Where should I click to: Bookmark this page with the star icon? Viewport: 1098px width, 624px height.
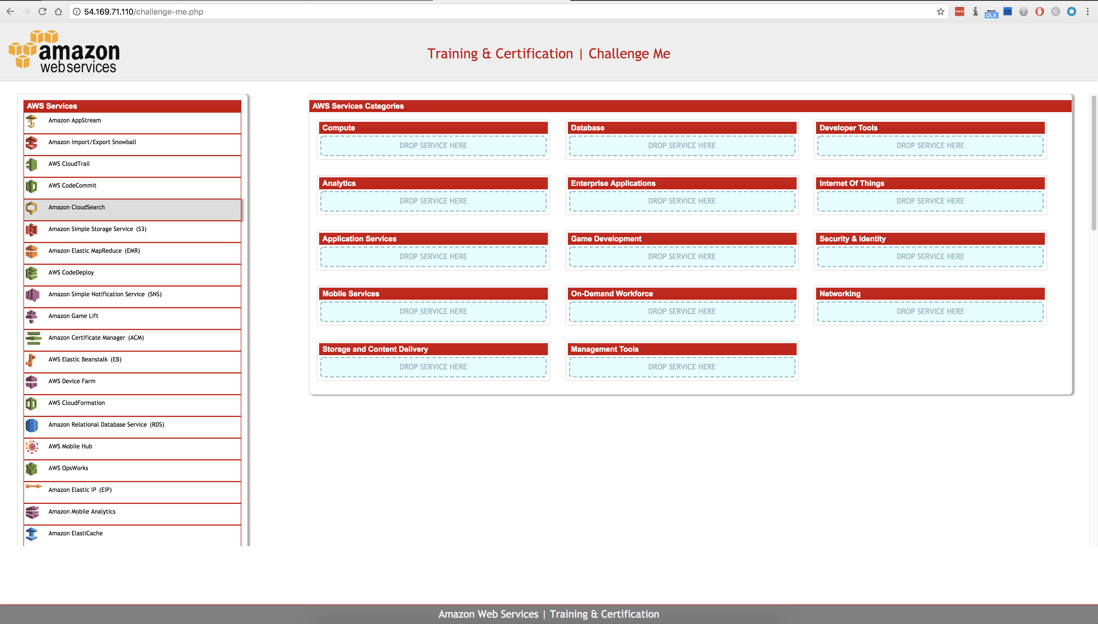(x=940, y=11)
